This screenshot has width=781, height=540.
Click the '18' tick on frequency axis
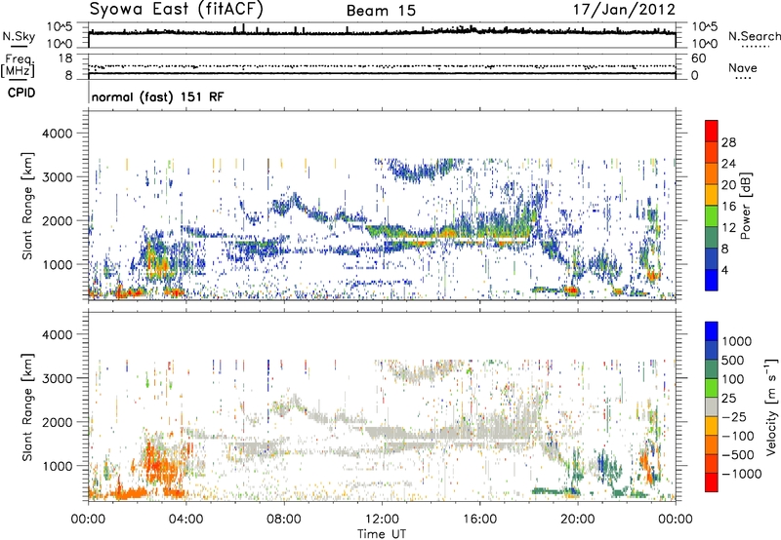click(65, 58)
